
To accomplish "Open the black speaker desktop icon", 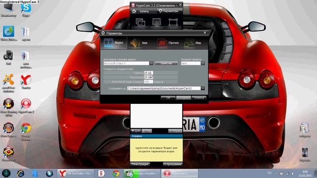I will (x=8, y=58).
